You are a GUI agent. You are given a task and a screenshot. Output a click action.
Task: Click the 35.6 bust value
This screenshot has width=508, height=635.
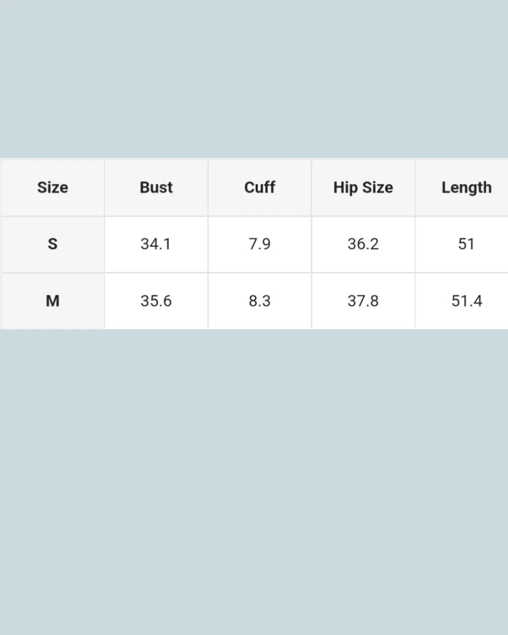(x=156, y=301)
